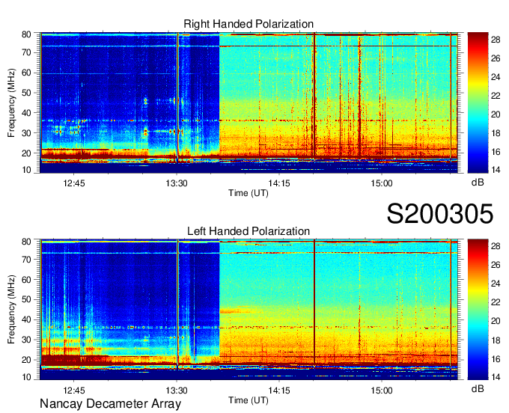Screen dimensions: 509x413
Task: Click "40" frequency tick on Left Handed plot
Action: point(27,319)
